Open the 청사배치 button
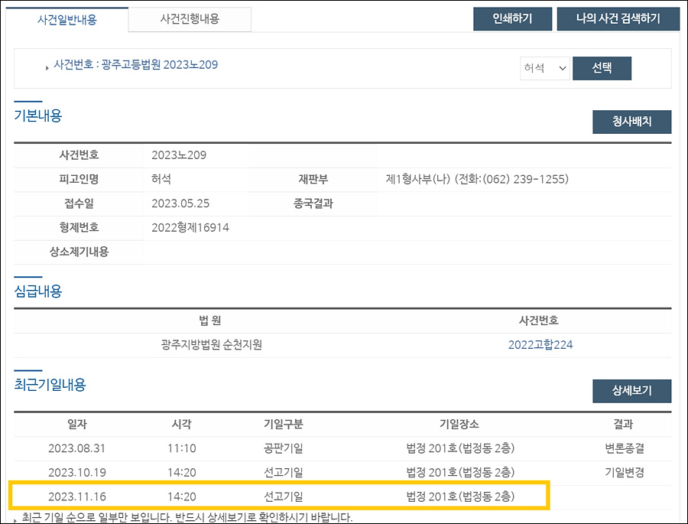This screenshot has width=688, height=524. (631, 122)
